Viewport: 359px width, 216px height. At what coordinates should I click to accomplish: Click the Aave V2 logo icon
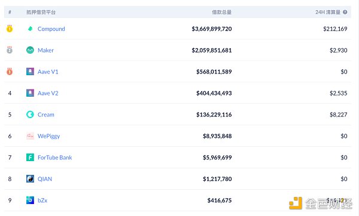click(x=30, y=93)
